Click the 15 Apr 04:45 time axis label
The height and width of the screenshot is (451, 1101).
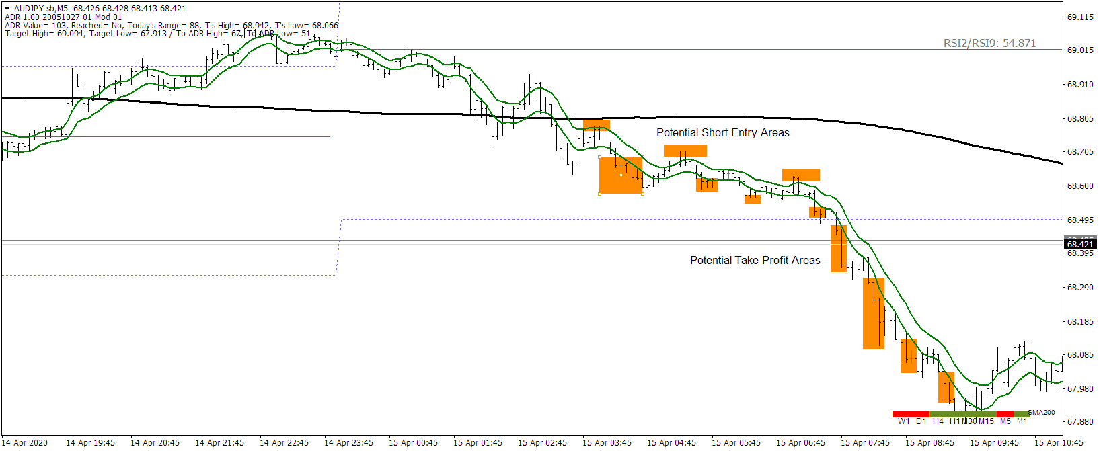click(x=671, y=443)
